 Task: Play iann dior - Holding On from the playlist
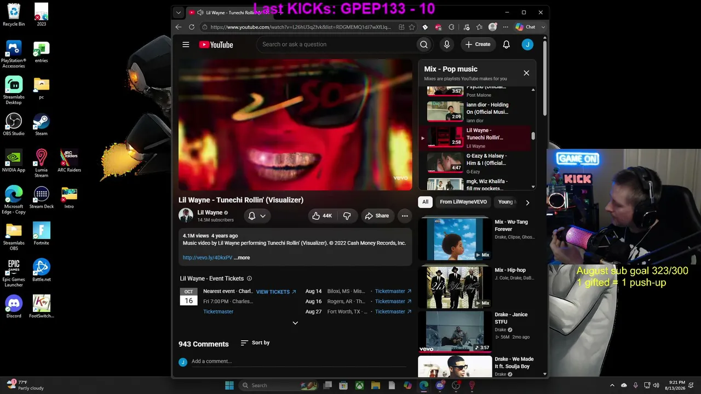tap(476, 112)
